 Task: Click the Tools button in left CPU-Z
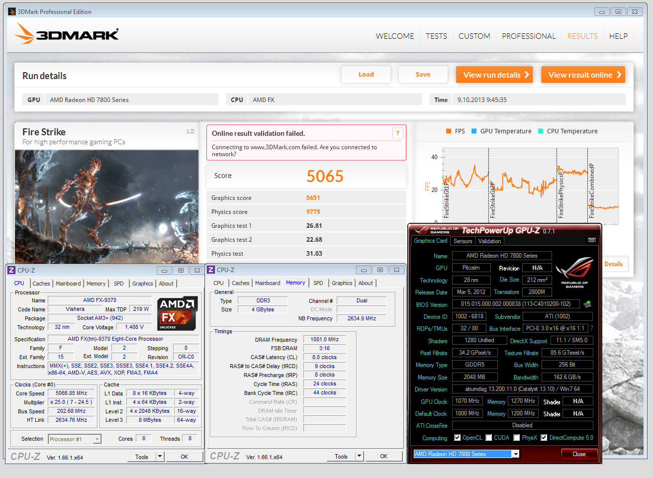coord(142,457)
